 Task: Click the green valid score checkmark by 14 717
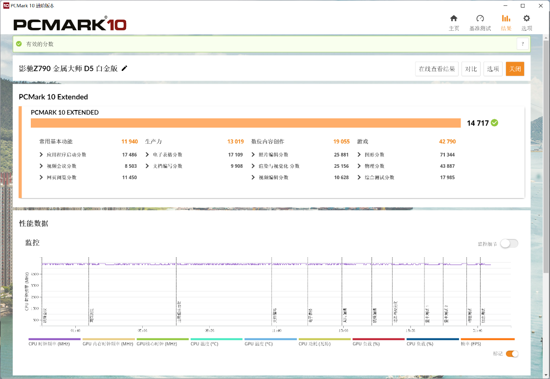click(x=495, y=123)
